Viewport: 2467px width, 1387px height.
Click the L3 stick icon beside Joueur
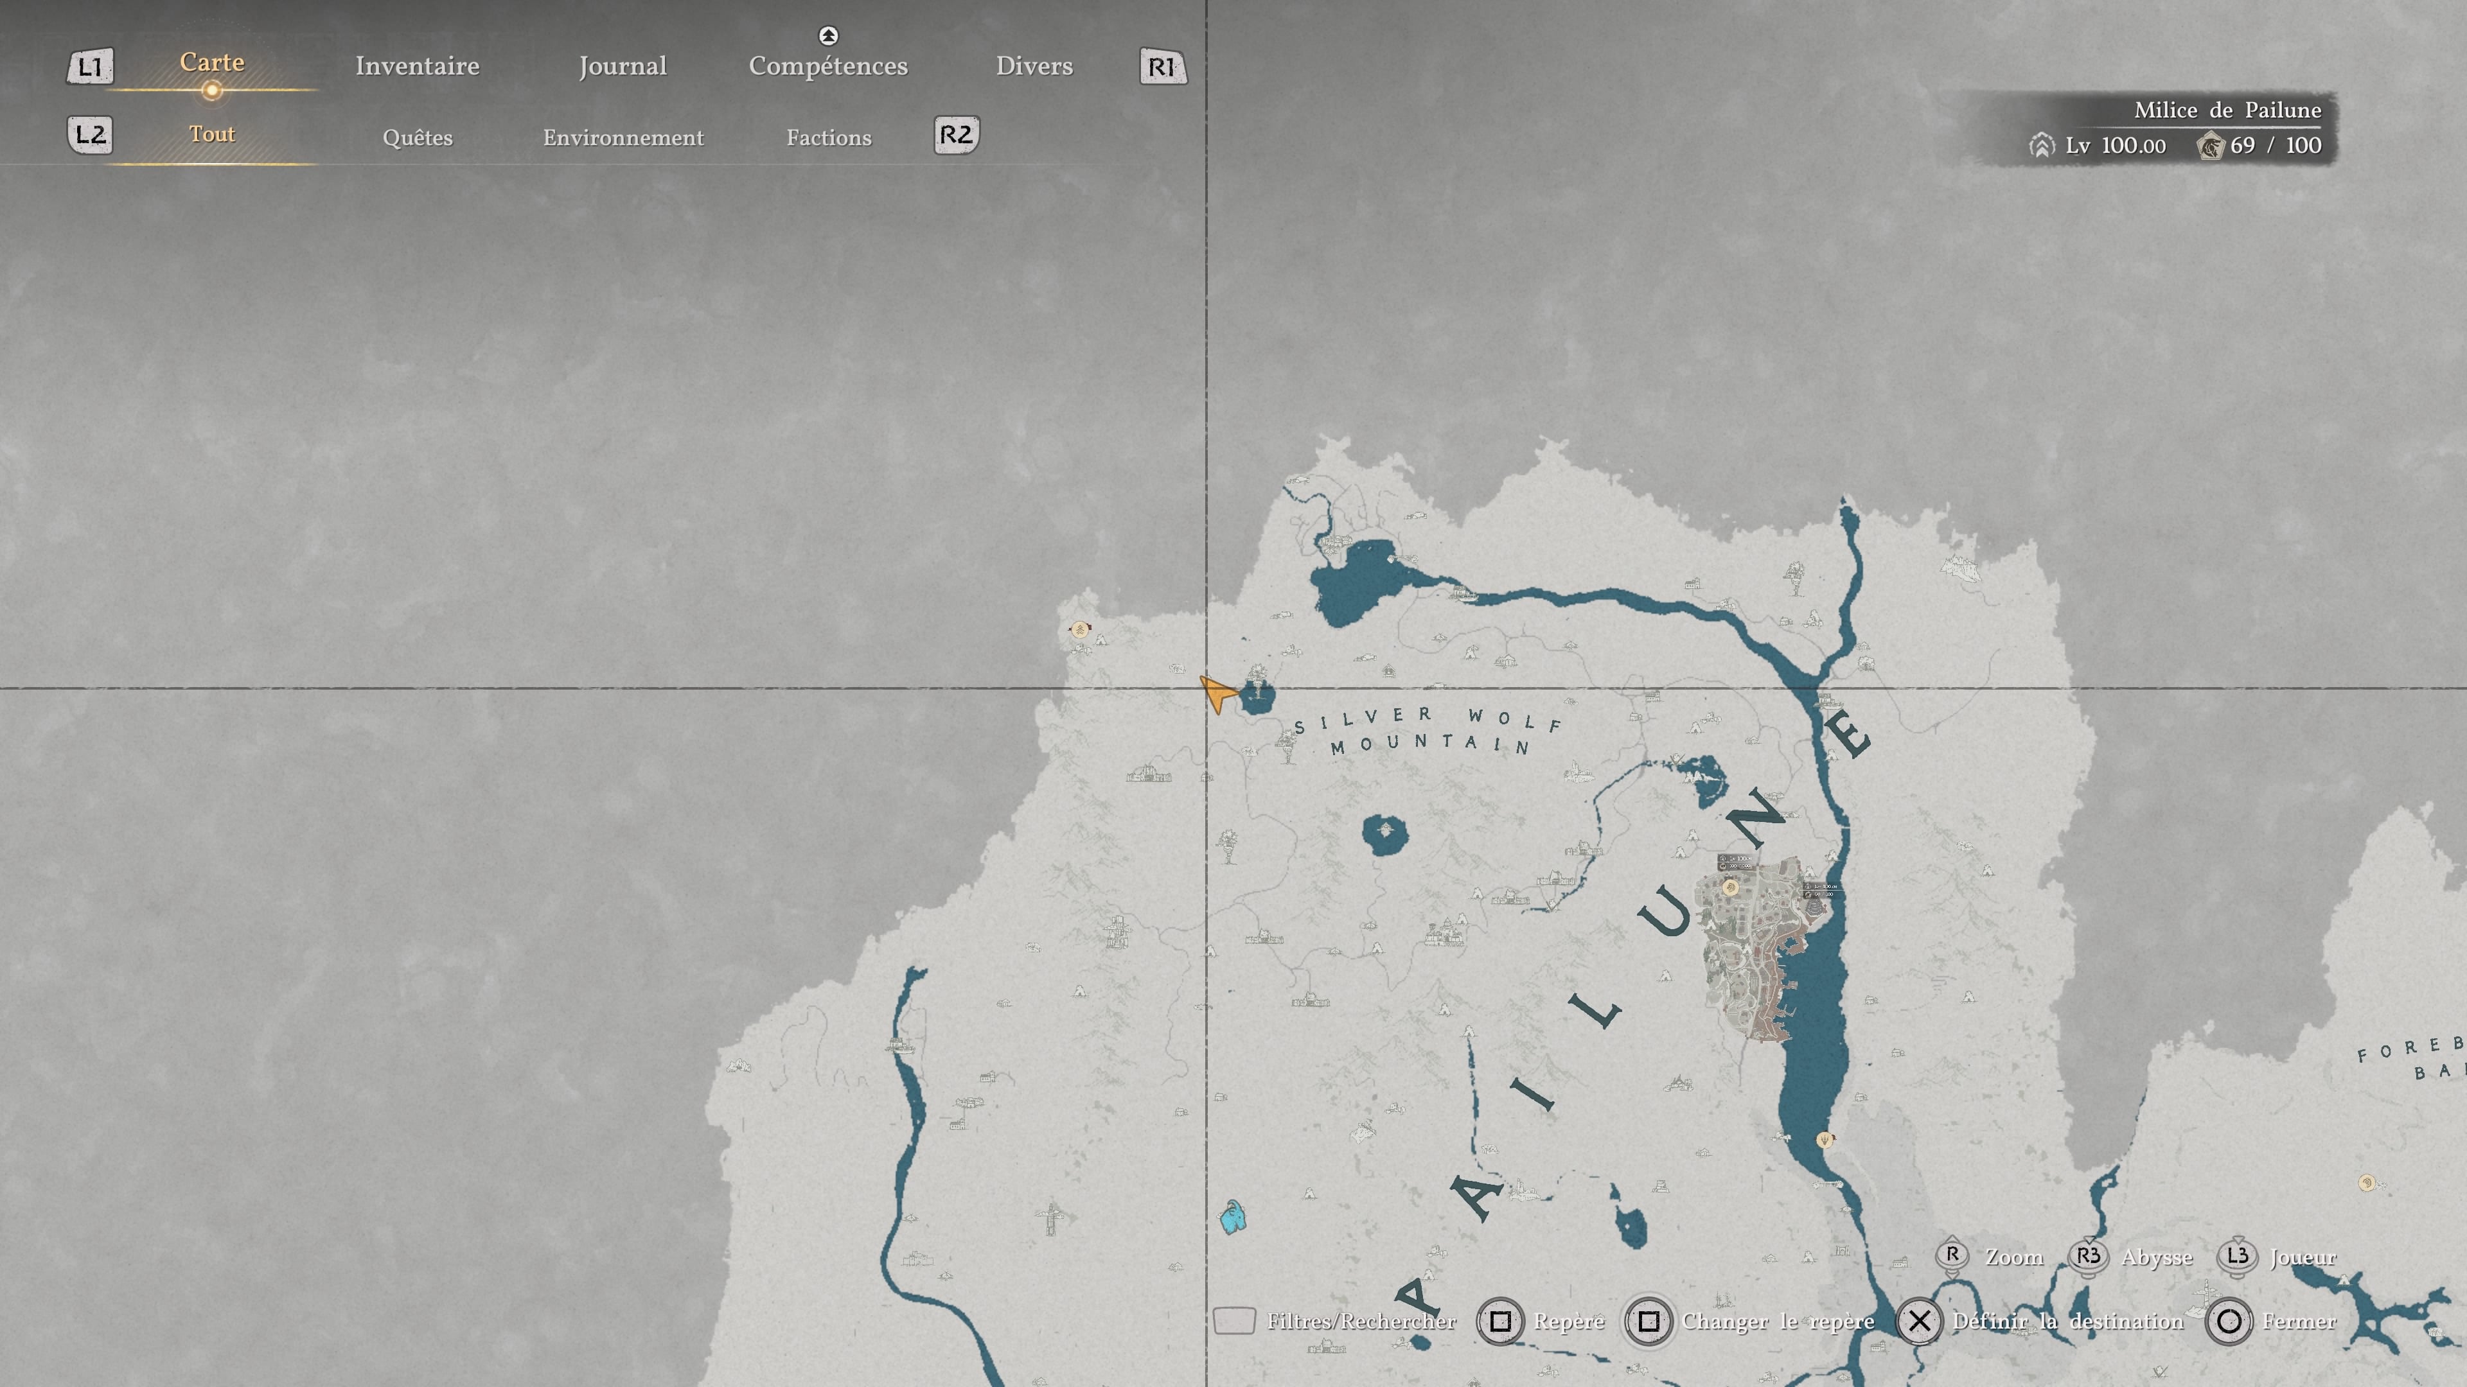[x=2237, y=1256]
